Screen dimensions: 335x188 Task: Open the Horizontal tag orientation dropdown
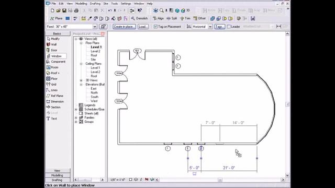[x=210, y=27]
